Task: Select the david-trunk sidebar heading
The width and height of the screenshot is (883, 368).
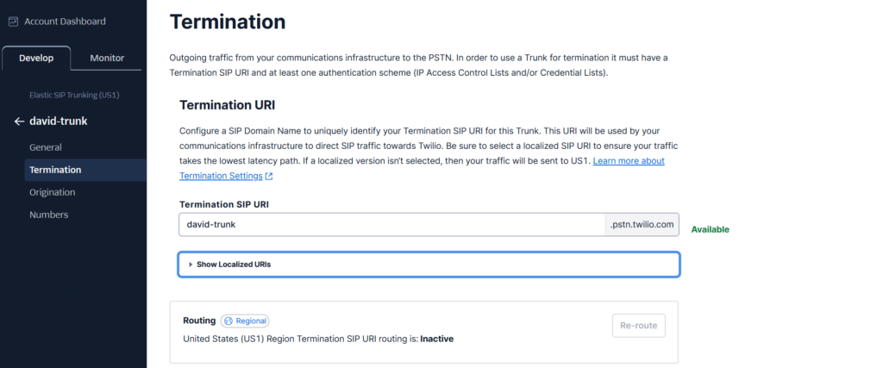Action: [59, 121]
